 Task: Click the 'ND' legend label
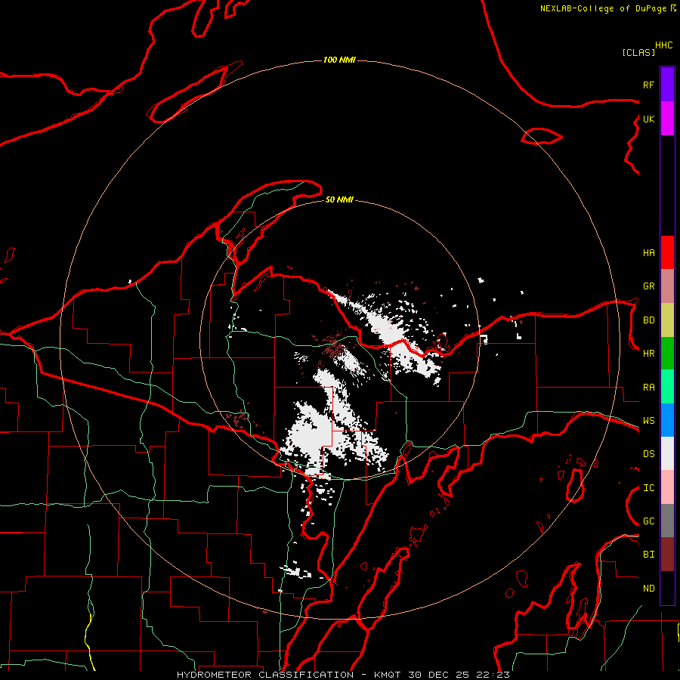[x=648, y=589]
